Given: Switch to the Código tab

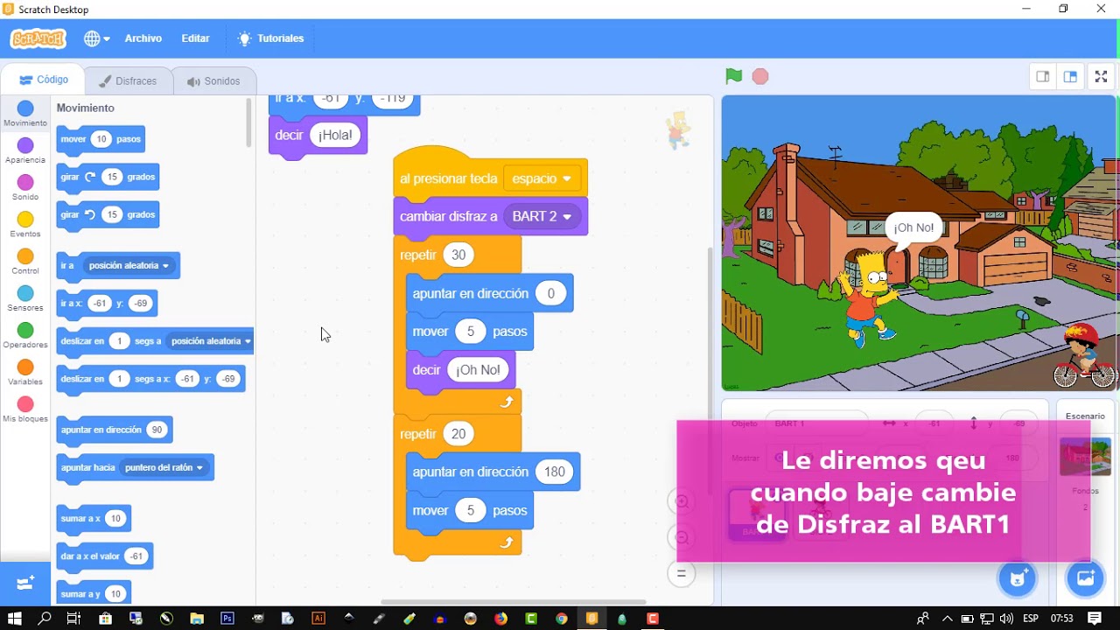Looking at the screenshot, I should [44, 80].
